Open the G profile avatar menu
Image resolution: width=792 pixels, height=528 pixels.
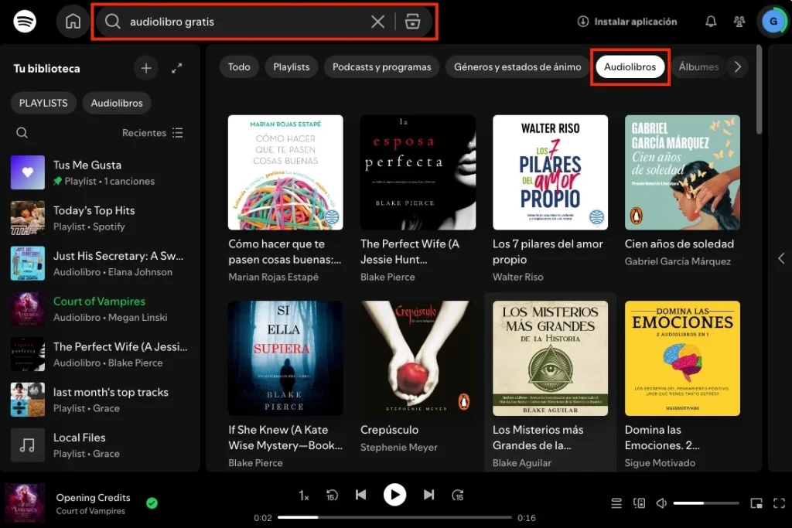pos(773,21)
